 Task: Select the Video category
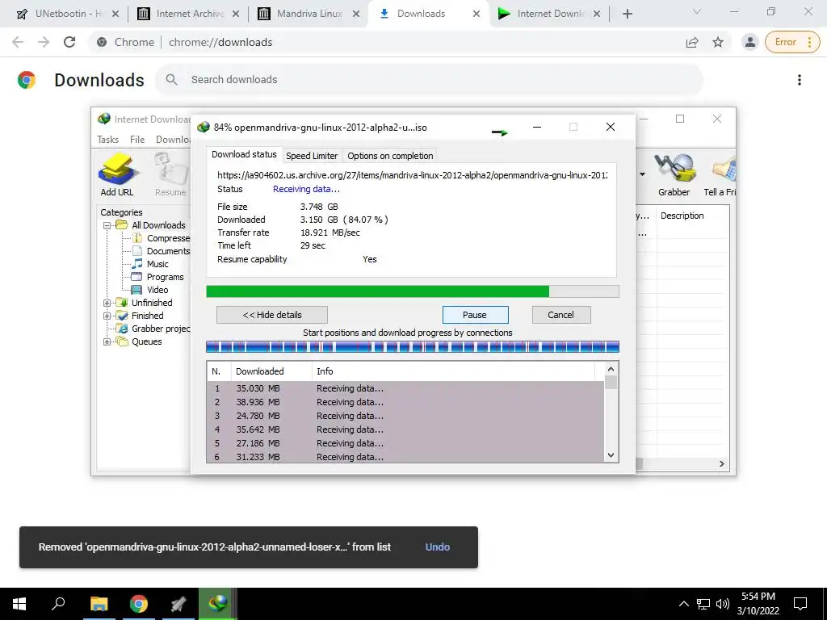(151, 290)
